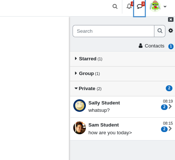This screenshot has height=160, width=175.
Task: Click the search button beside Search field
Action: click(160, 31)
